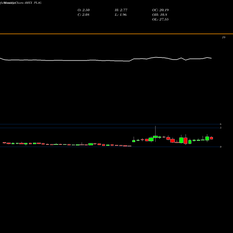Screen dimensions: 233x233
Task: Click the 'O: 2.50' open value
Action: pos(83,10)
